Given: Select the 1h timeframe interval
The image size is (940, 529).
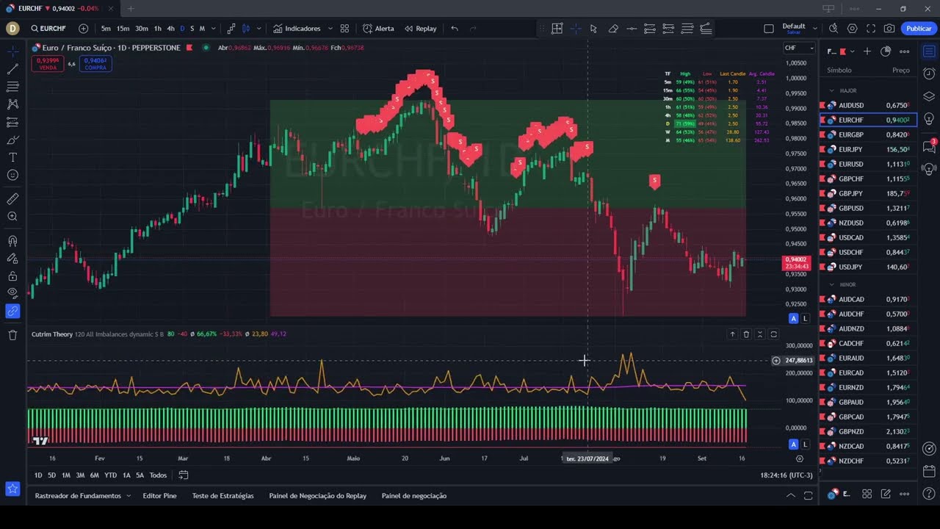Looking at the screenshot, I should (x=157, y=29).
